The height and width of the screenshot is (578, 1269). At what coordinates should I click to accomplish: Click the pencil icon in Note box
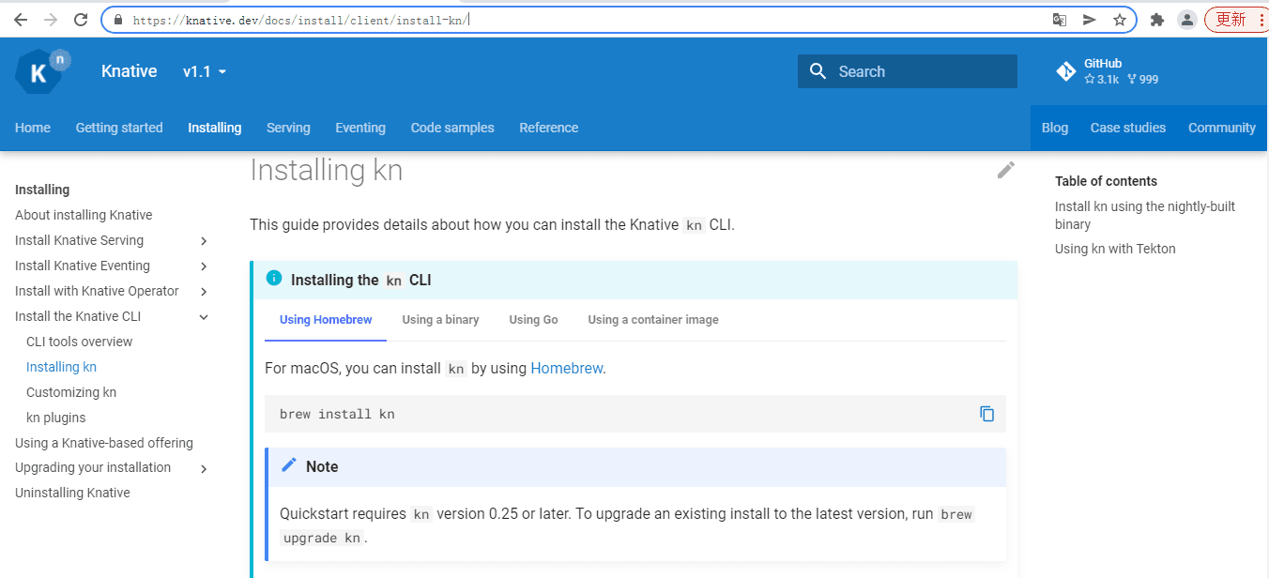point(289,465)
